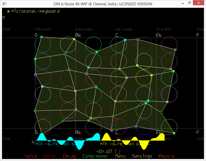
Task: Collapse the triangle left of waveform readout
Action: [33, 142]
